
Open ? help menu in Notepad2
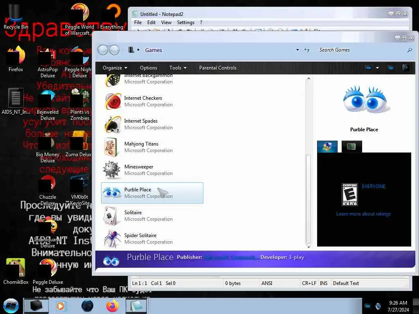(x=201, y=22)
